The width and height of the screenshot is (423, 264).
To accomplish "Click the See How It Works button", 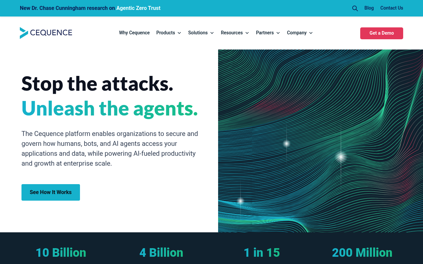I will (x=51, y=192).
